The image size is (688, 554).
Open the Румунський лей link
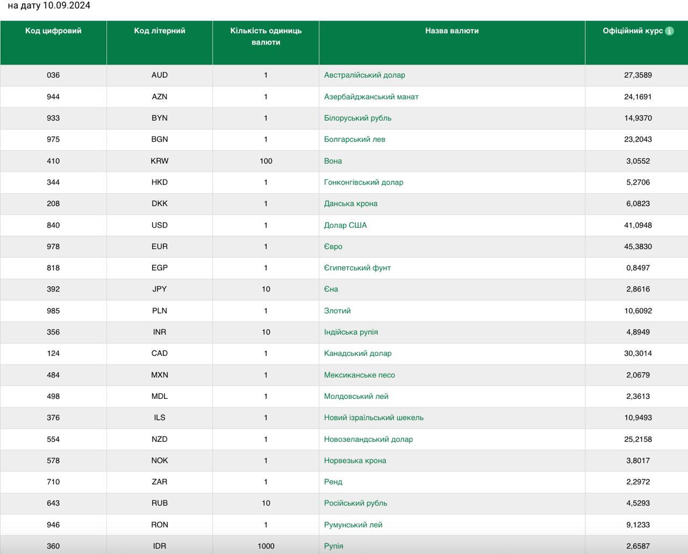tap(353, 524)
